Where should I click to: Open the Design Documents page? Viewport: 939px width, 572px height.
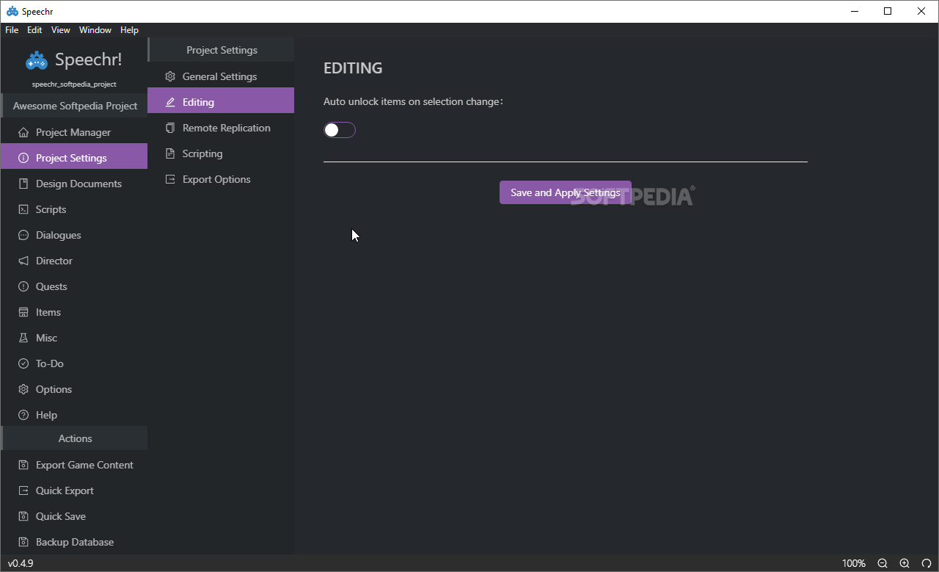[73, 184]
